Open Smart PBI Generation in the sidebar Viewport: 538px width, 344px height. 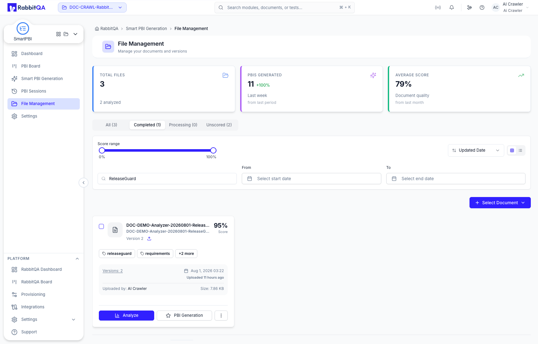pyautogui.click(x=44, y=79)
